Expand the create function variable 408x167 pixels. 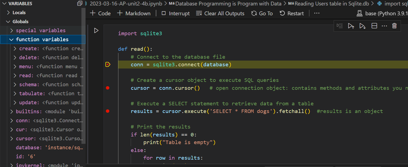point(15,49)
